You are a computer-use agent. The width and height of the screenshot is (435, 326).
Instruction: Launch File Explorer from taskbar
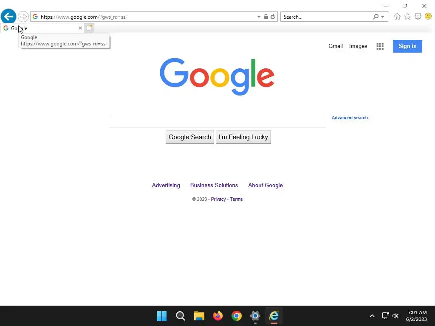point(199,316)
